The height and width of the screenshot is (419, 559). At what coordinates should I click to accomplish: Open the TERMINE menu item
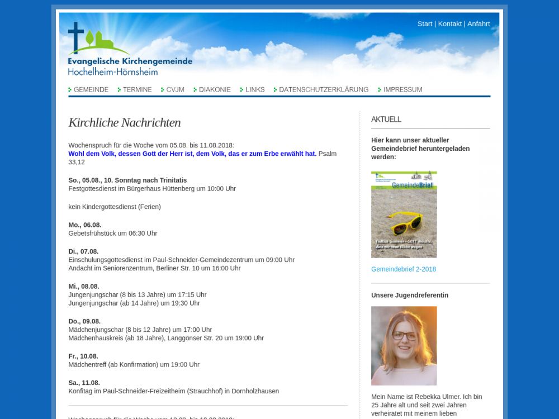coord(138,89)
